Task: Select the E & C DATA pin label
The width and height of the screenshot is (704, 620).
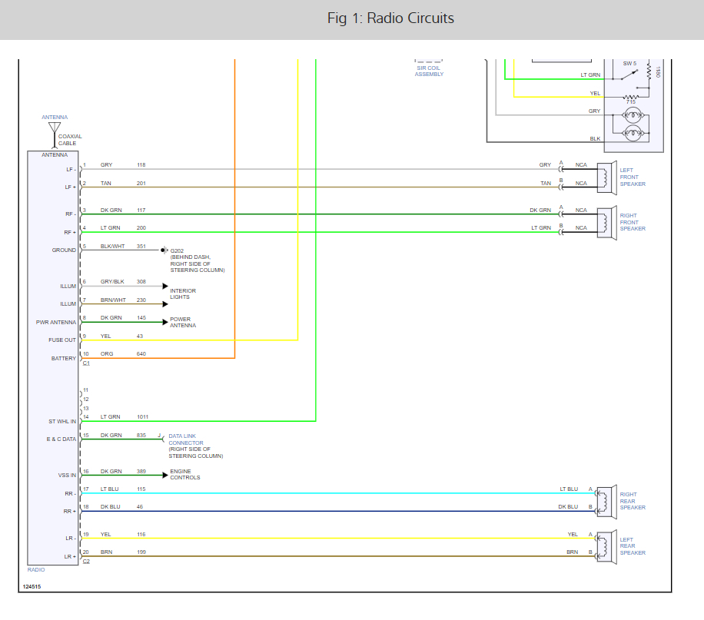Action: click(61, 439)
